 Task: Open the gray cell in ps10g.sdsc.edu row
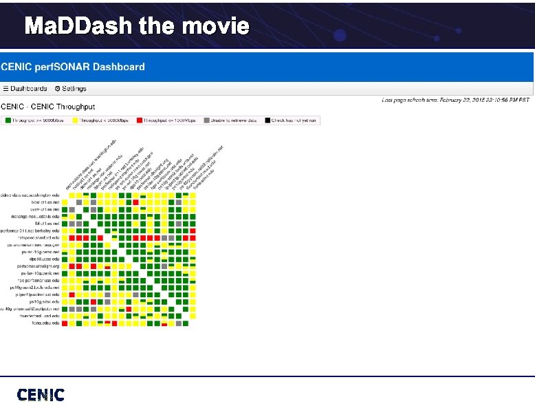[107, 302]
